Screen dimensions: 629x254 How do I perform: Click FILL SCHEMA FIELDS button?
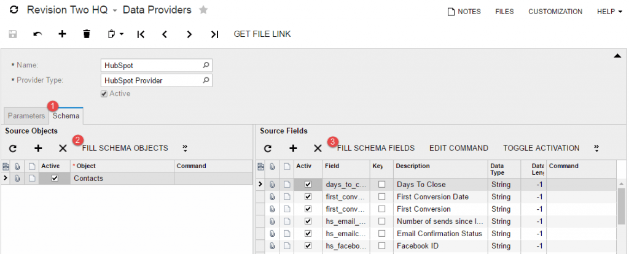tap(376, 148)
